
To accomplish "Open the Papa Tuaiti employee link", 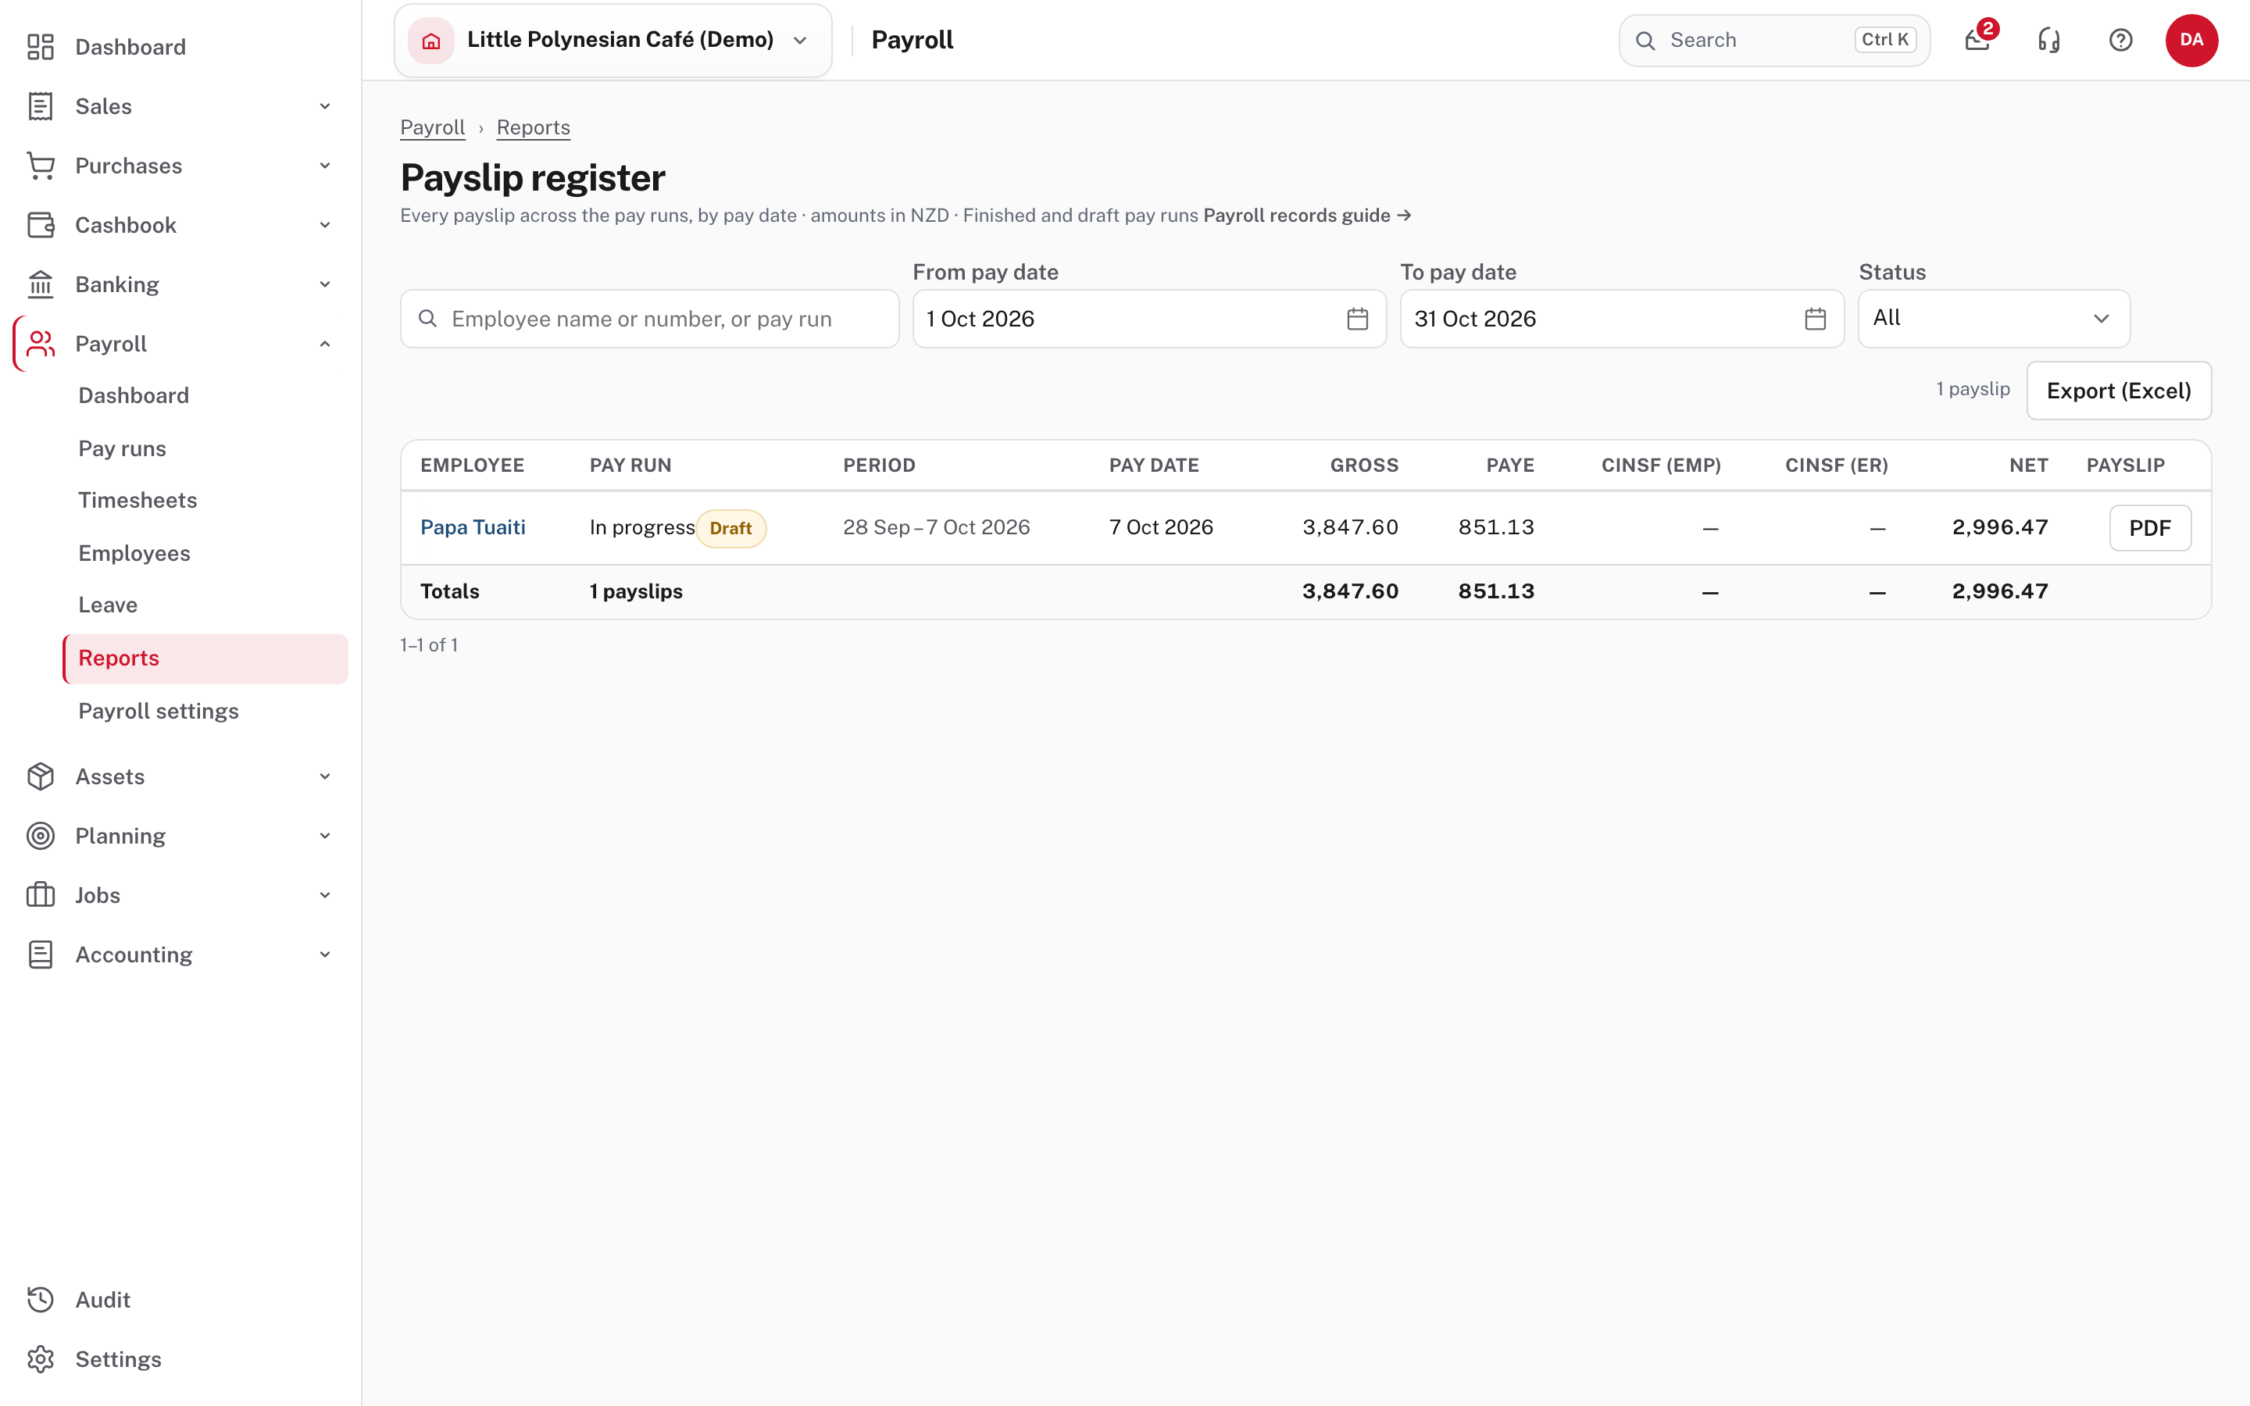I will click(x=473, y=527).
